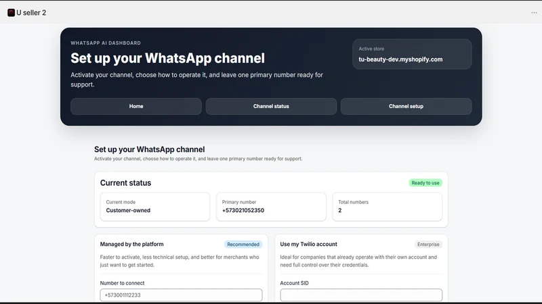Click the Current status heading
The height and width of the screenshot is (304, 542).
(x=125, y=183)
